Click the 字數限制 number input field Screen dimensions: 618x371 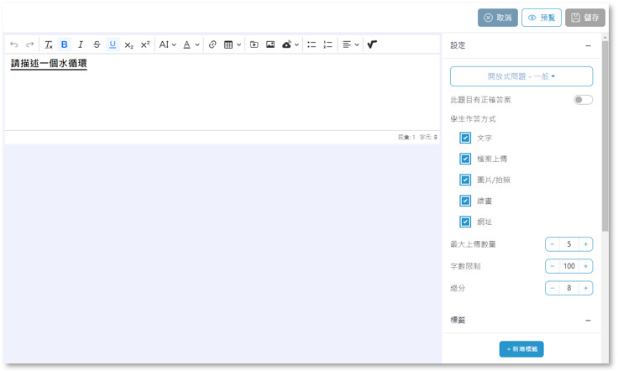[568, 266]
